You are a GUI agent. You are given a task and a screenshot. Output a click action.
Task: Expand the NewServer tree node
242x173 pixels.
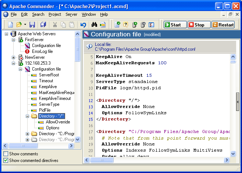click(14, 57)
